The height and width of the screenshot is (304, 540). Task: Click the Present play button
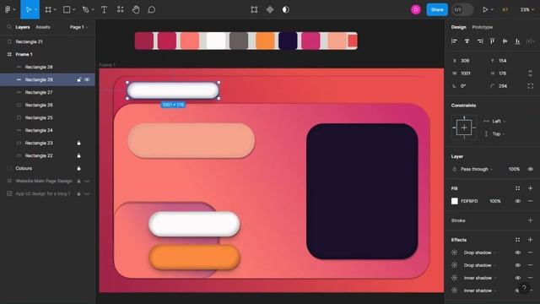(x=485, y=9)
